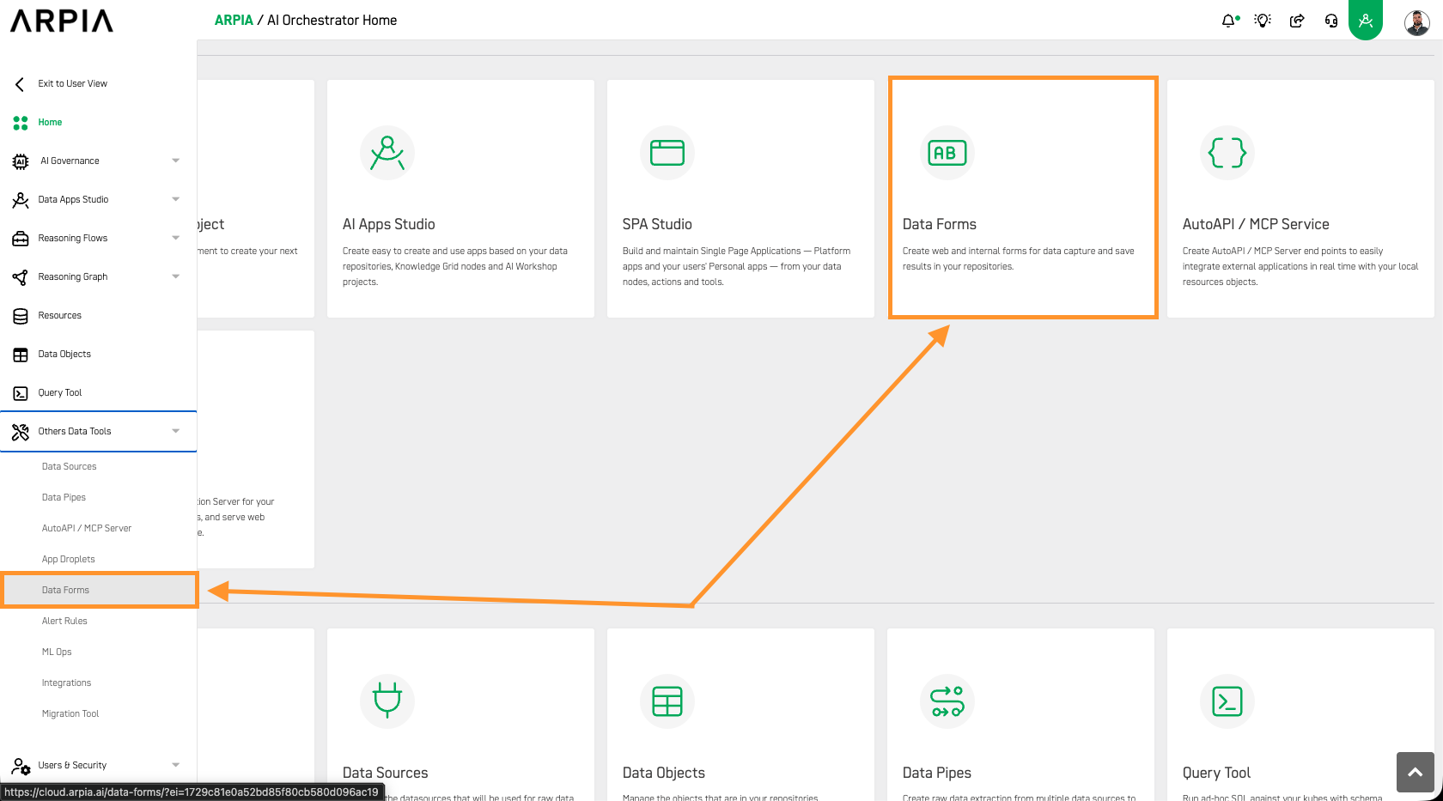Expand the Reasoning Flows arrow

click(176, 238)
